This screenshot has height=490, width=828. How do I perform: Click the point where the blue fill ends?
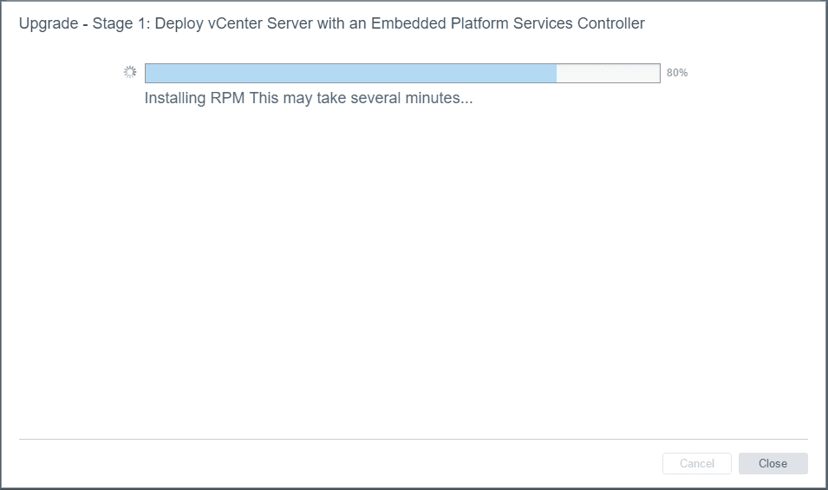pyautogui.click(x=556, y=73)
